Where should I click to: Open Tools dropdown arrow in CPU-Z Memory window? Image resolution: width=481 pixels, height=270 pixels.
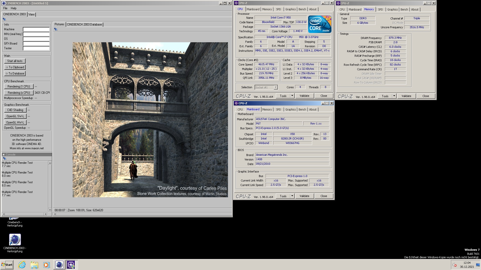point(394,96)
